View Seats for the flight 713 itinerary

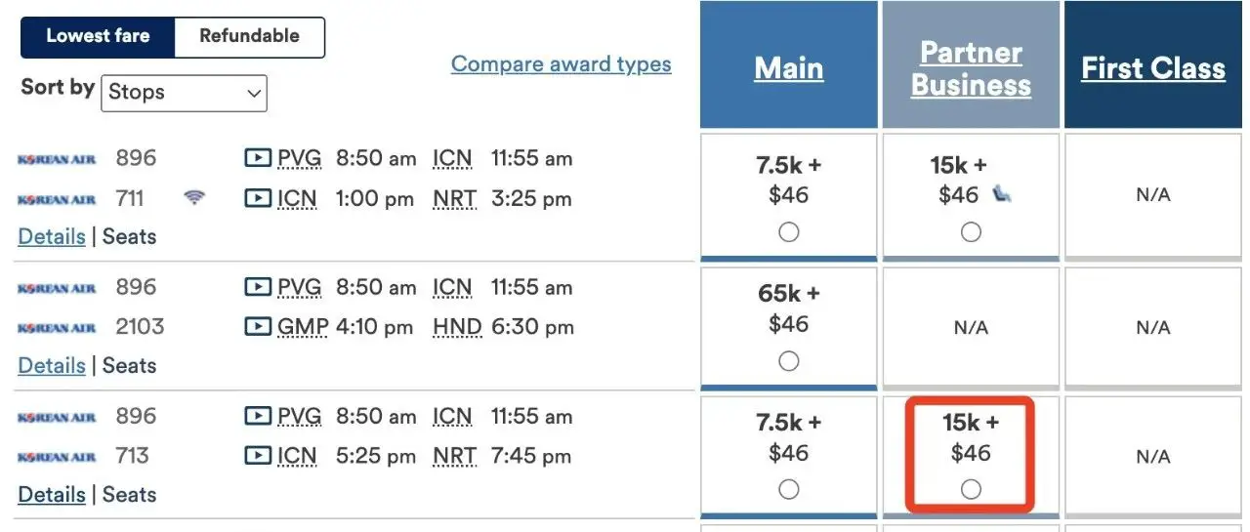[x=129, y=495]
